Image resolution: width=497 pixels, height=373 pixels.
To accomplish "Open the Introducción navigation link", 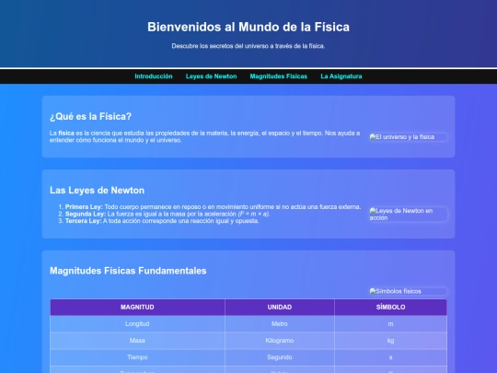I will [154, 76].
